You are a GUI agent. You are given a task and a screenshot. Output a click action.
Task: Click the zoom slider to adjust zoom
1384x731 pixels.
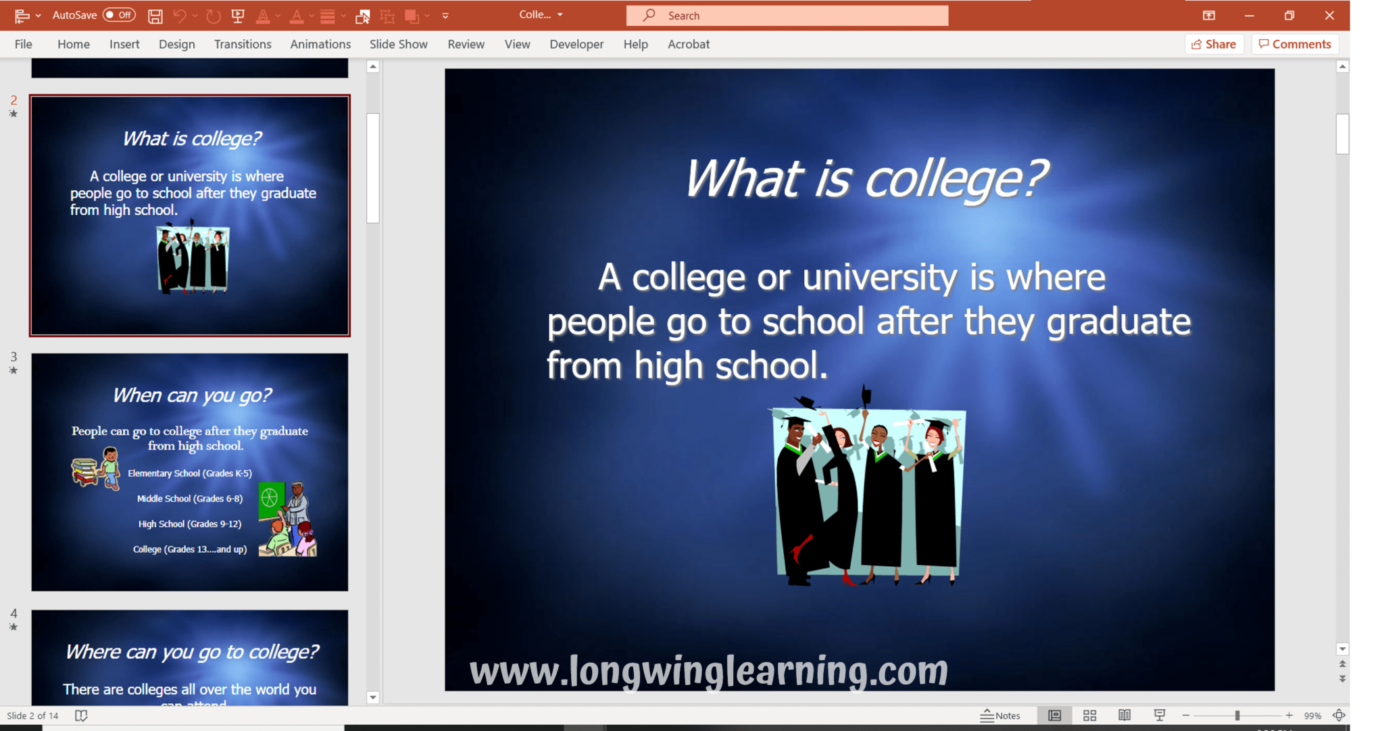(1237, 715)
